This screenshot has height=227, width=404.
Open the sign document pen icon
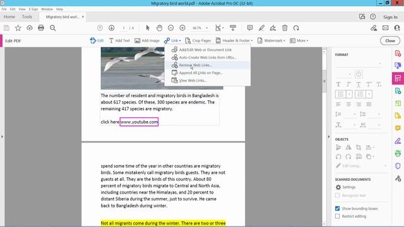(273, 28)
